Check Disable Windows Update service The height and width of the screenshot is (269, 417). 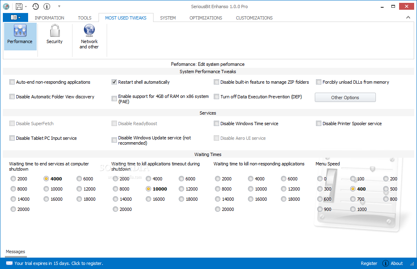pos(114,140)
